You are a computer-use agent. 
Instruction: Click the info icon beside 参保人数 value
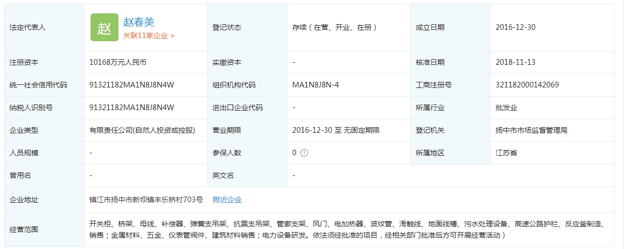(x=304, y=153)
